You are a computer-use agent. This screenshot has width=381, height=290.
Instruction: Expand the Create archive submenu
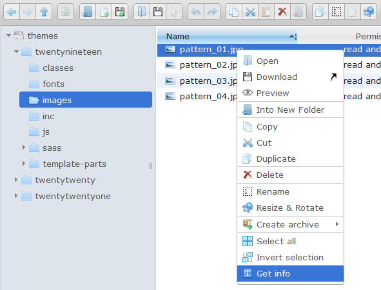[x=290, y=224]
